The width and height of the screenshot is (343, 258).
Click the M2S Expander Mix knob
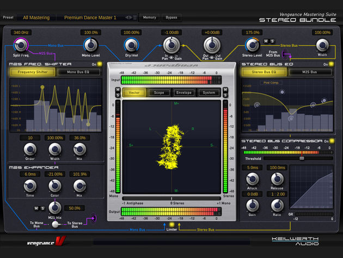(x=79, y=186)
